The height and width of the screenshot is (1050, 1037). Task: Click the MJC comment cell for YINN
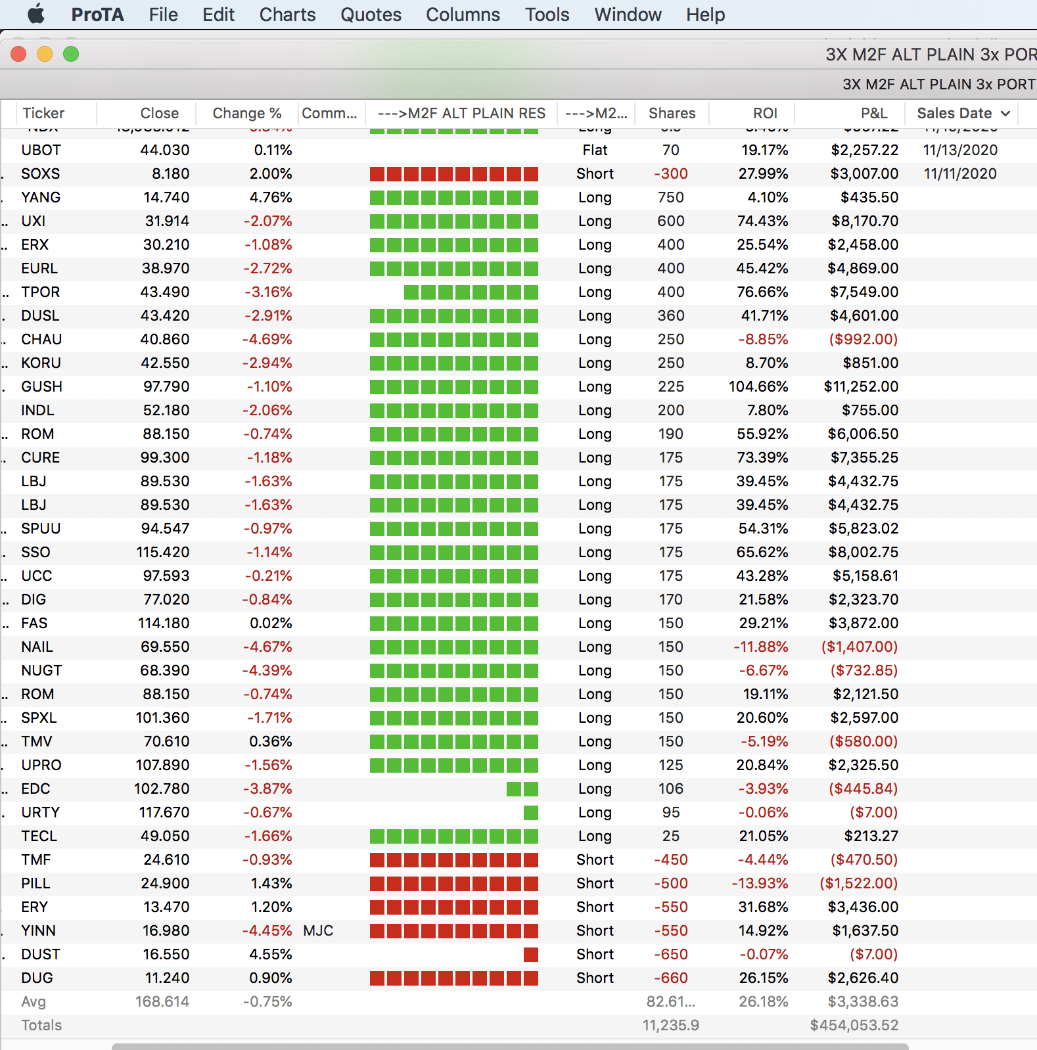coord(319,930)
